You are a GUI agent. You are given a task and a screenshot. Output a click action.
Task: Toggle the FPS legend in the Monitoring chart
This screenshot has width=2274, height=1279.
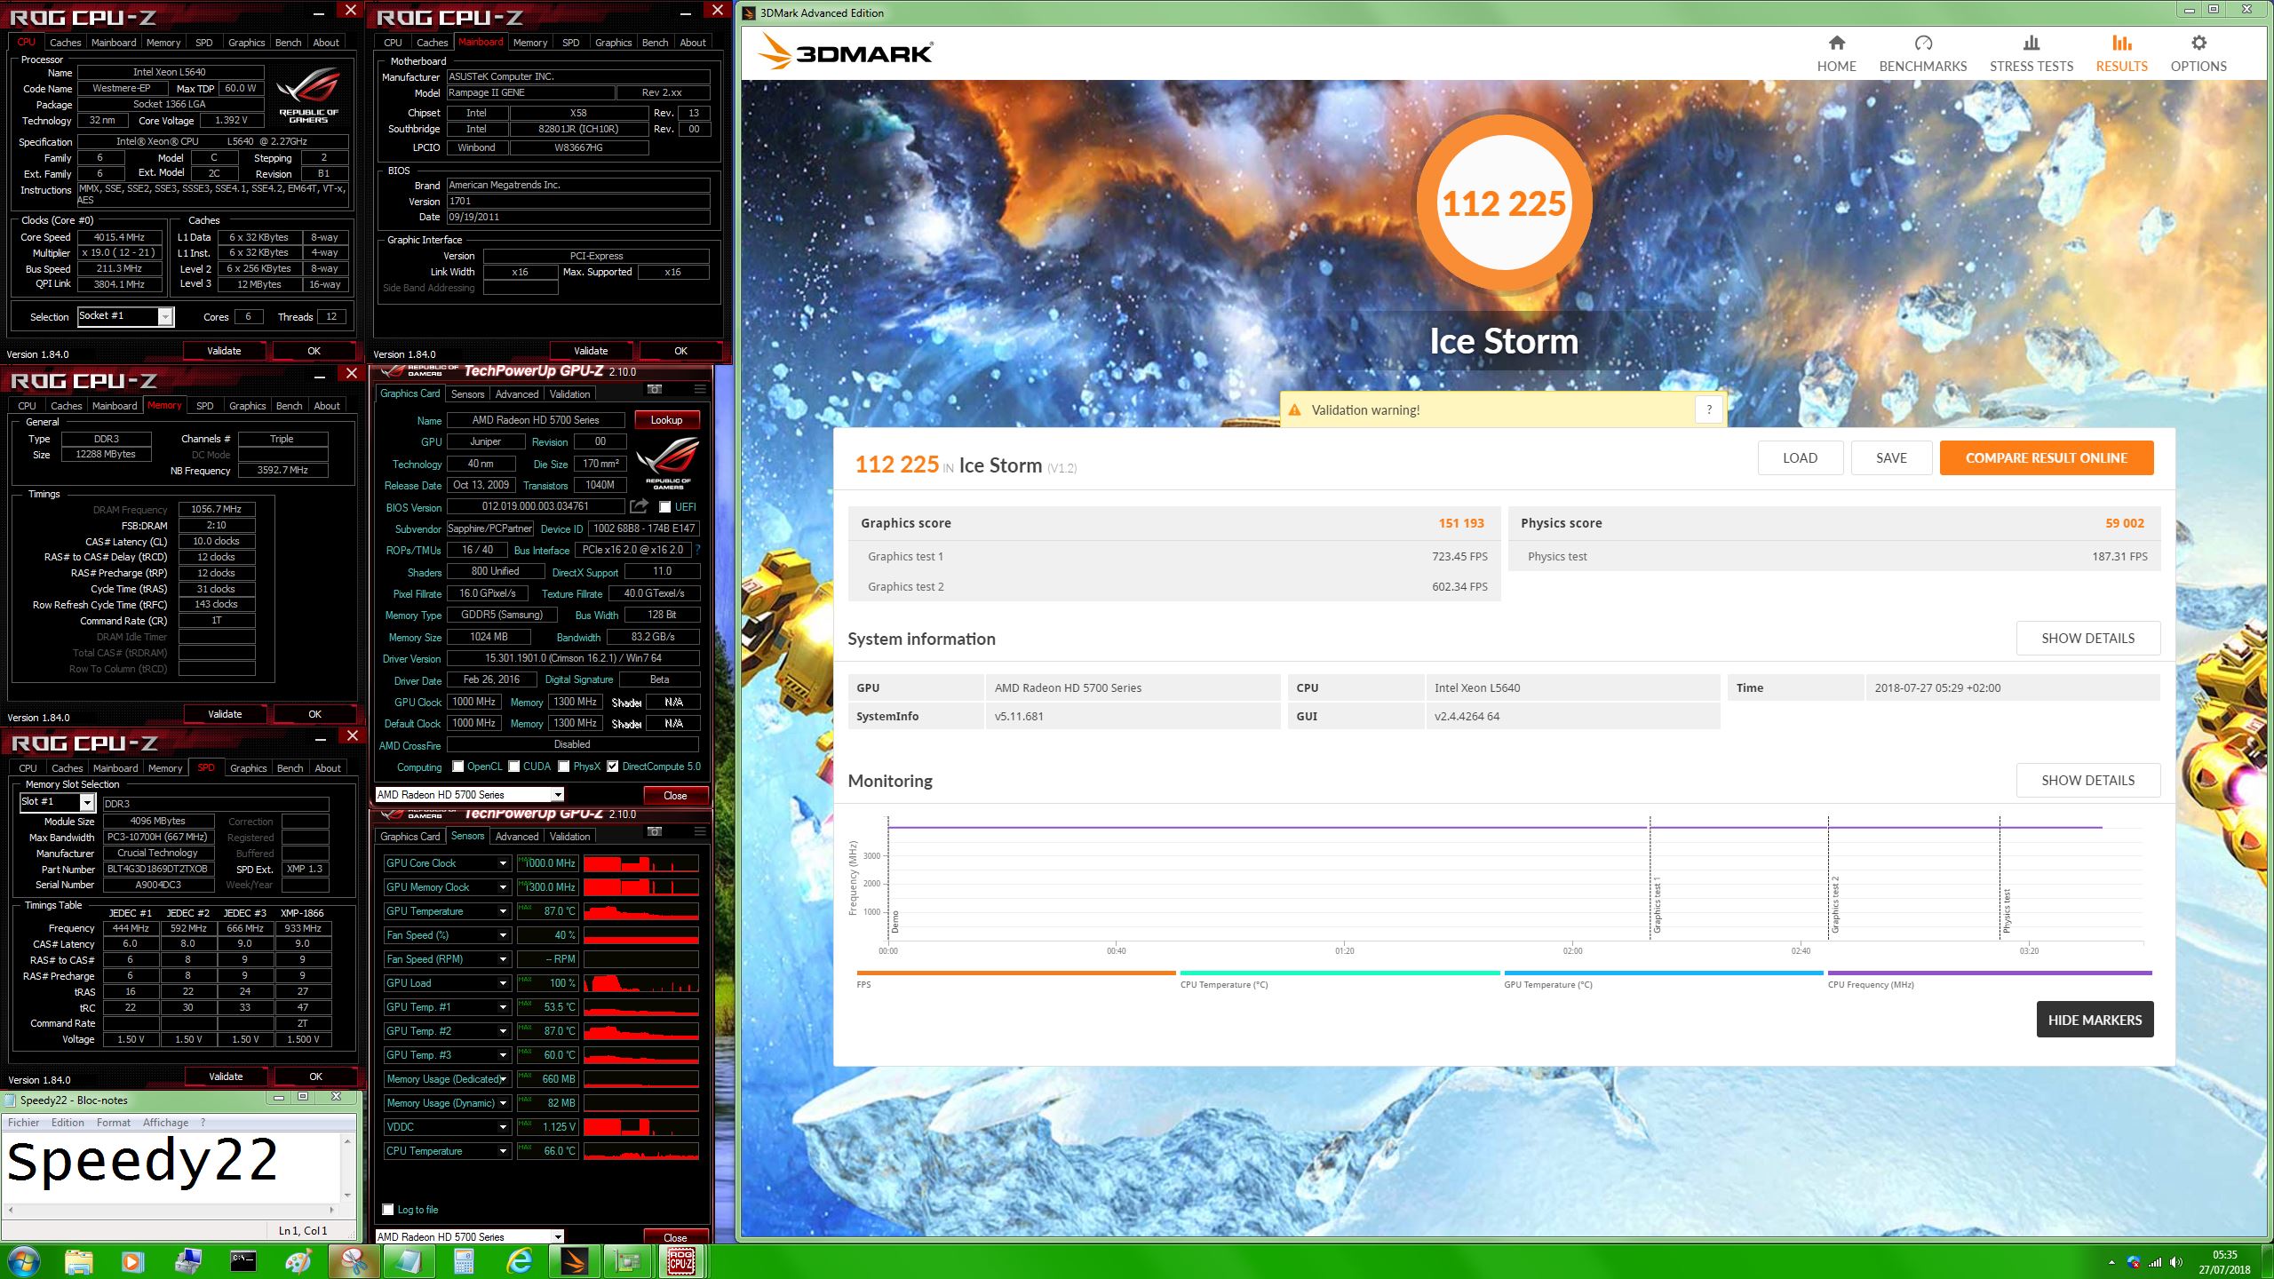coord(1015,979)
